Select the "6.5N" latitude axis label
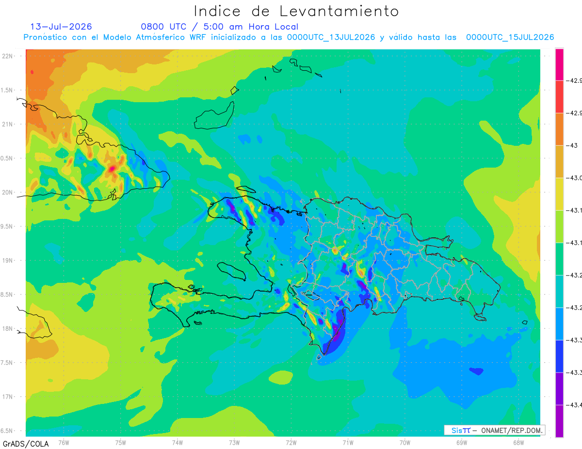Screen dimensions: 582x449 point(7,431)
